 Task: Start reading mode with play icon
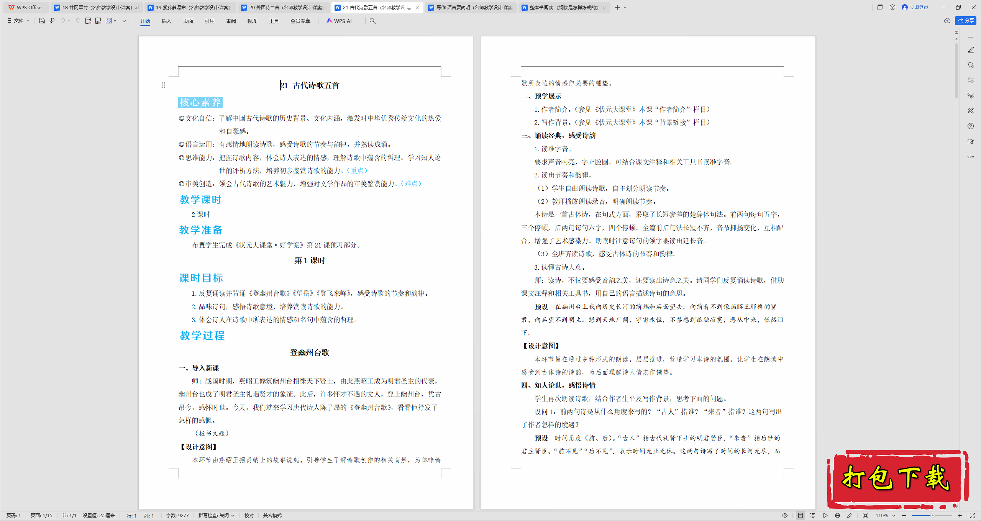pyautogui.click(x=825, y=516)
